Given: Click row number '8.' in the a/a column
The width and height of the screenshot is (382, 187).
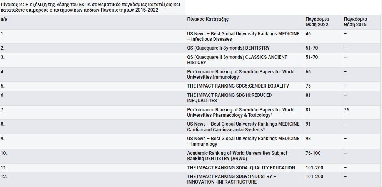Looking at the screenshot, I should click(2, 124).
